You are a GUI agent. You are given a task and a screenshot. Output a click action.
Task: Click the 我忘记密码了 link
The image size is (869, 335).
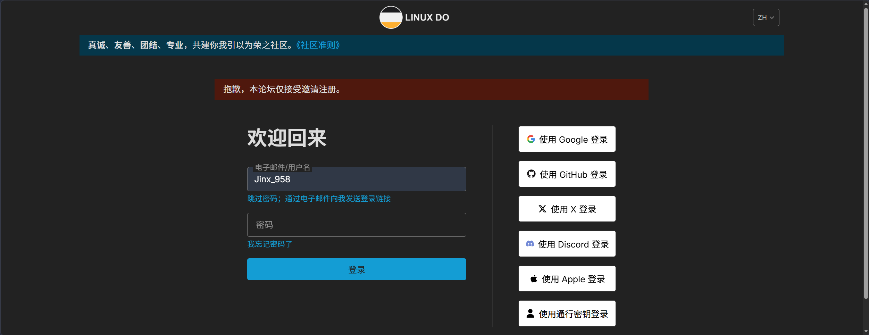click(x=269, y=244)
